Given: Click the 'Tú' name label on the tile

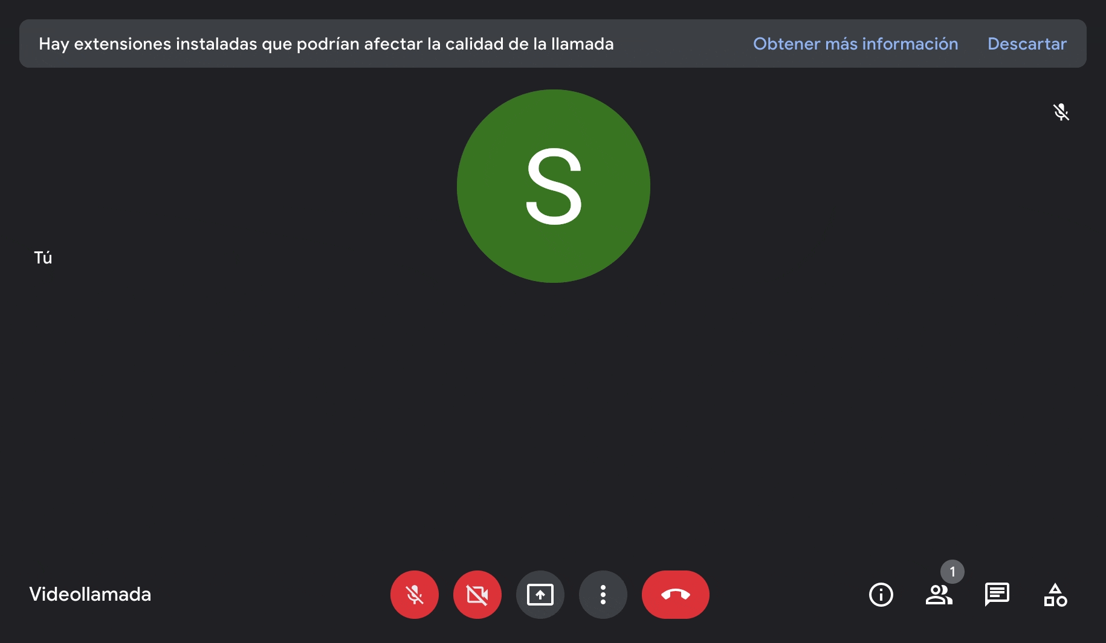Looking at the screenshot, I should click(x=43, y=257).
